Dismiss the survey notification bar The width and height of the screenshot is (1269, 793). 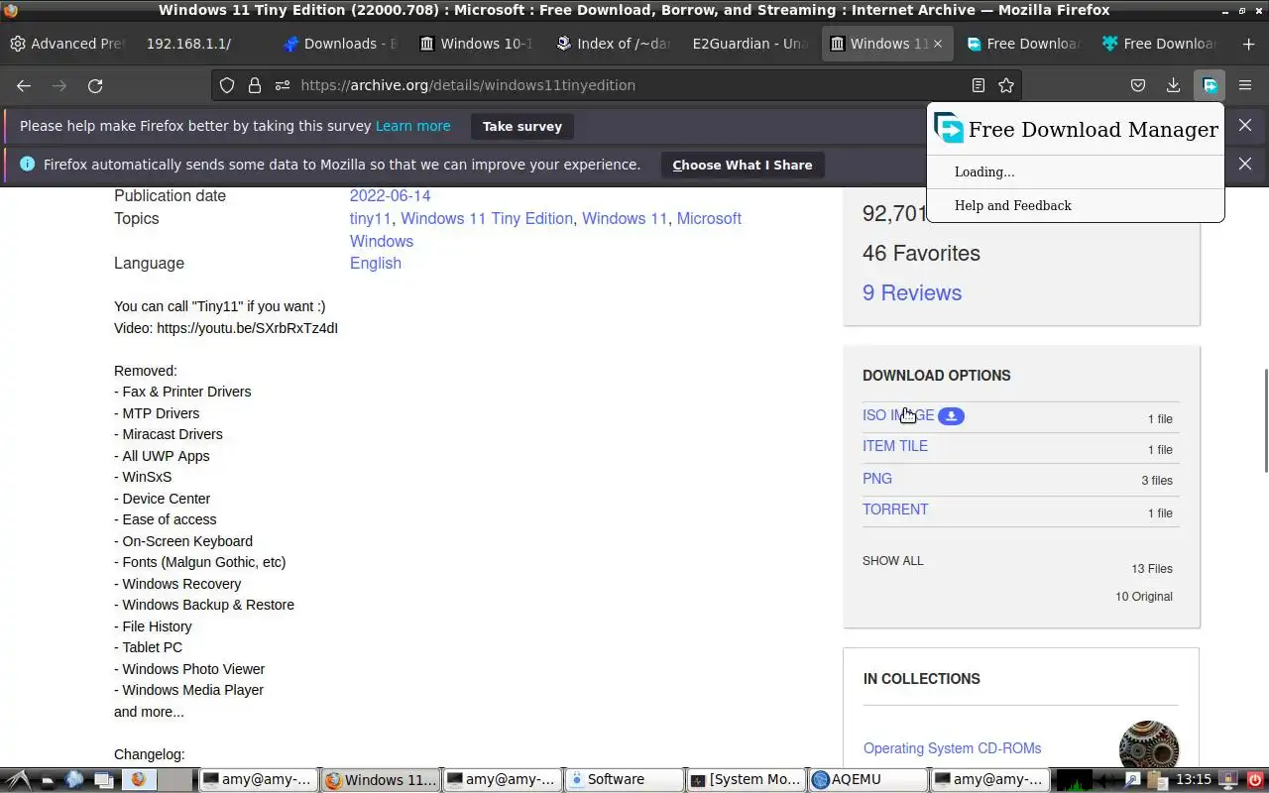click(x=1245, y=126)
